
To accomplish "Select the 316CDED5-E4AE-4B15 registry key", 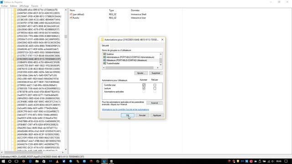I will point(39,59).
